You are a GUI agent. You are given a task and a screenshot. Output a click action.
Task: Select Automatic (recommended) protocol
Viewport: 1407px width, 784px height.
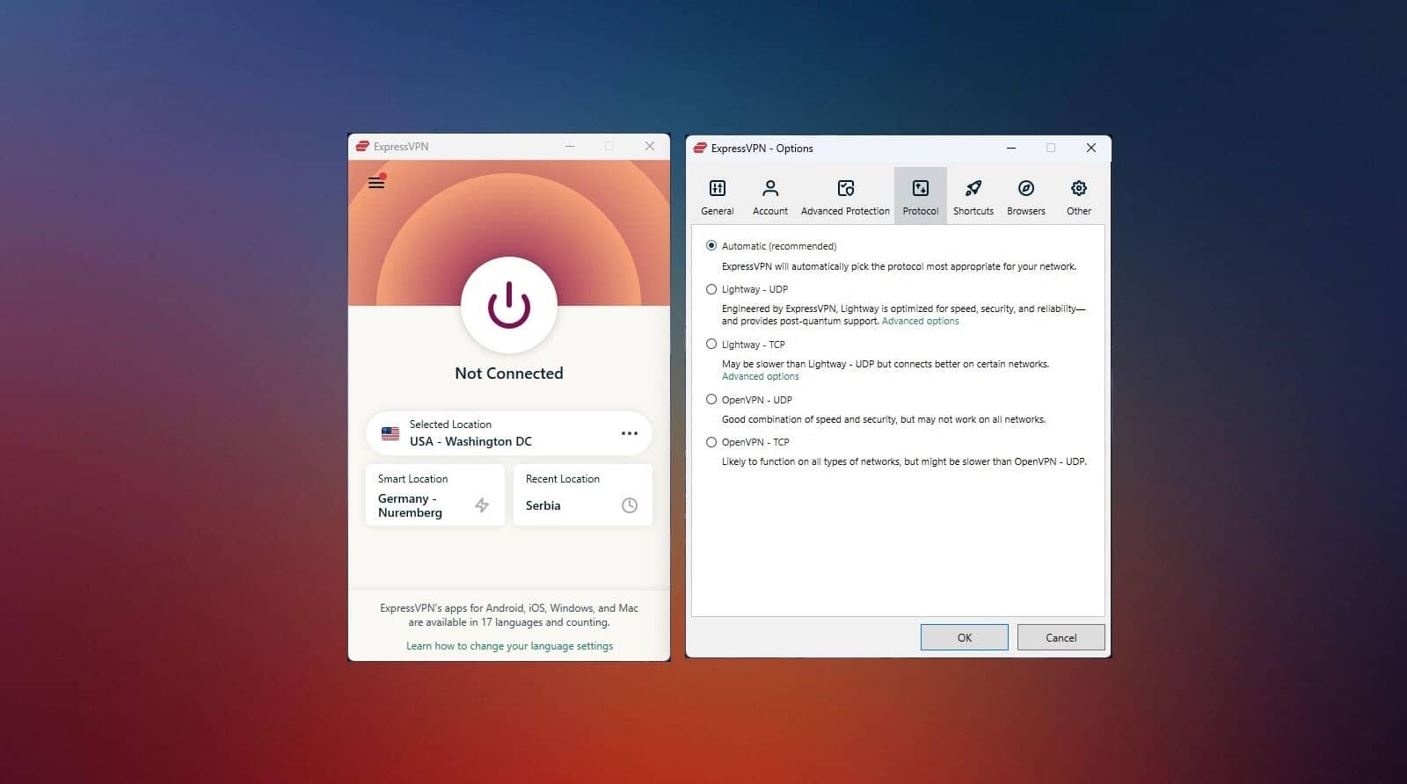pos(711,245)
